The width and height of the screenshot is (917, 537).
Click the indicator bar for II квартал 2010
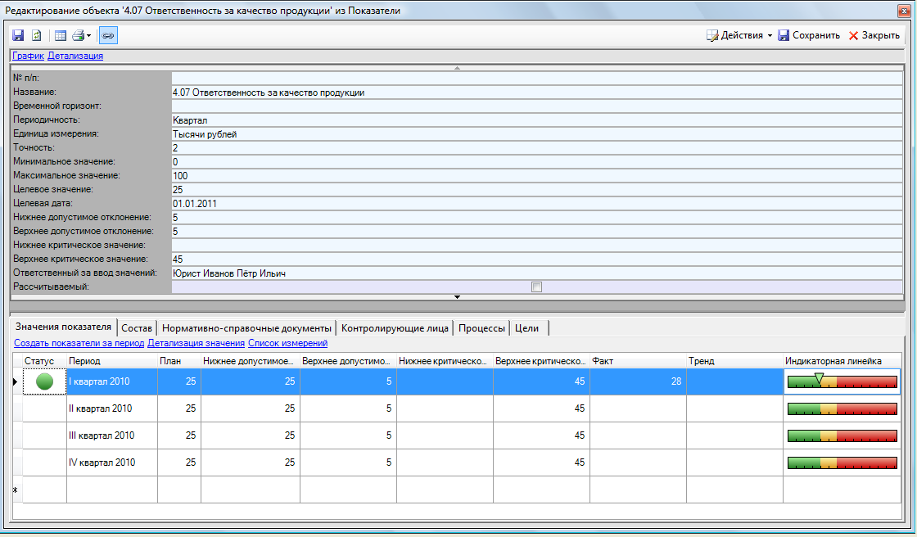[x=842, y=408]
